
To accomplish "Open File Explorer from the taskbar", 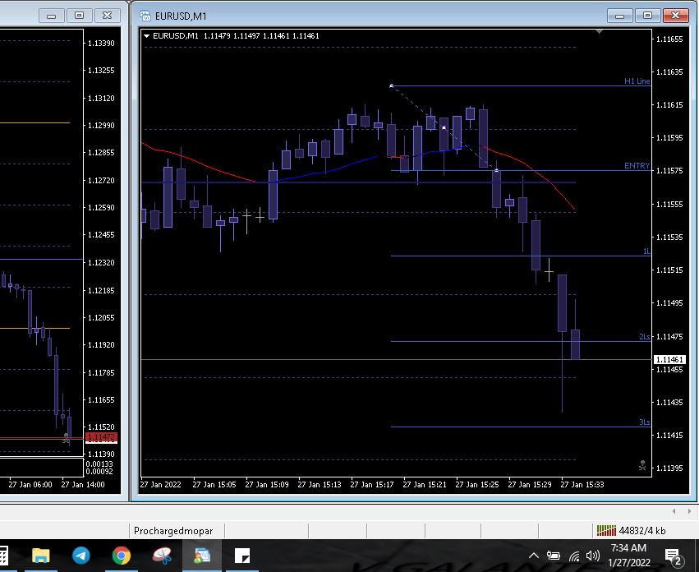I will [x=40, y=556].
